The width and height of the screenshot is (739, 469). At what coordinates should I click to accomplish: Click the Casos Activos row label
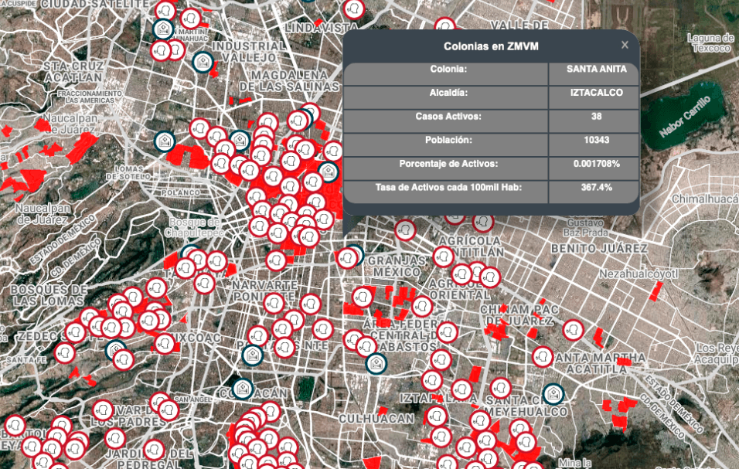point(448,117)
